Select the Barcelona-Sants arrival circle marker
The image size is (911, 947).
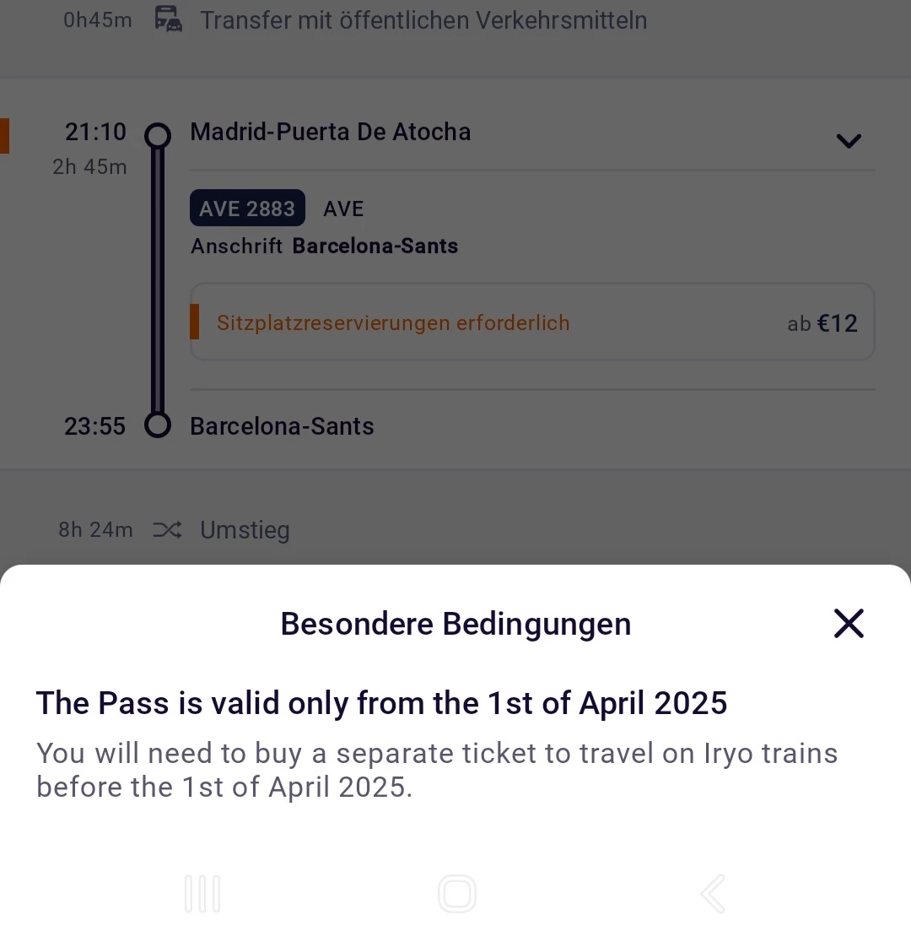tap(158, 425)
